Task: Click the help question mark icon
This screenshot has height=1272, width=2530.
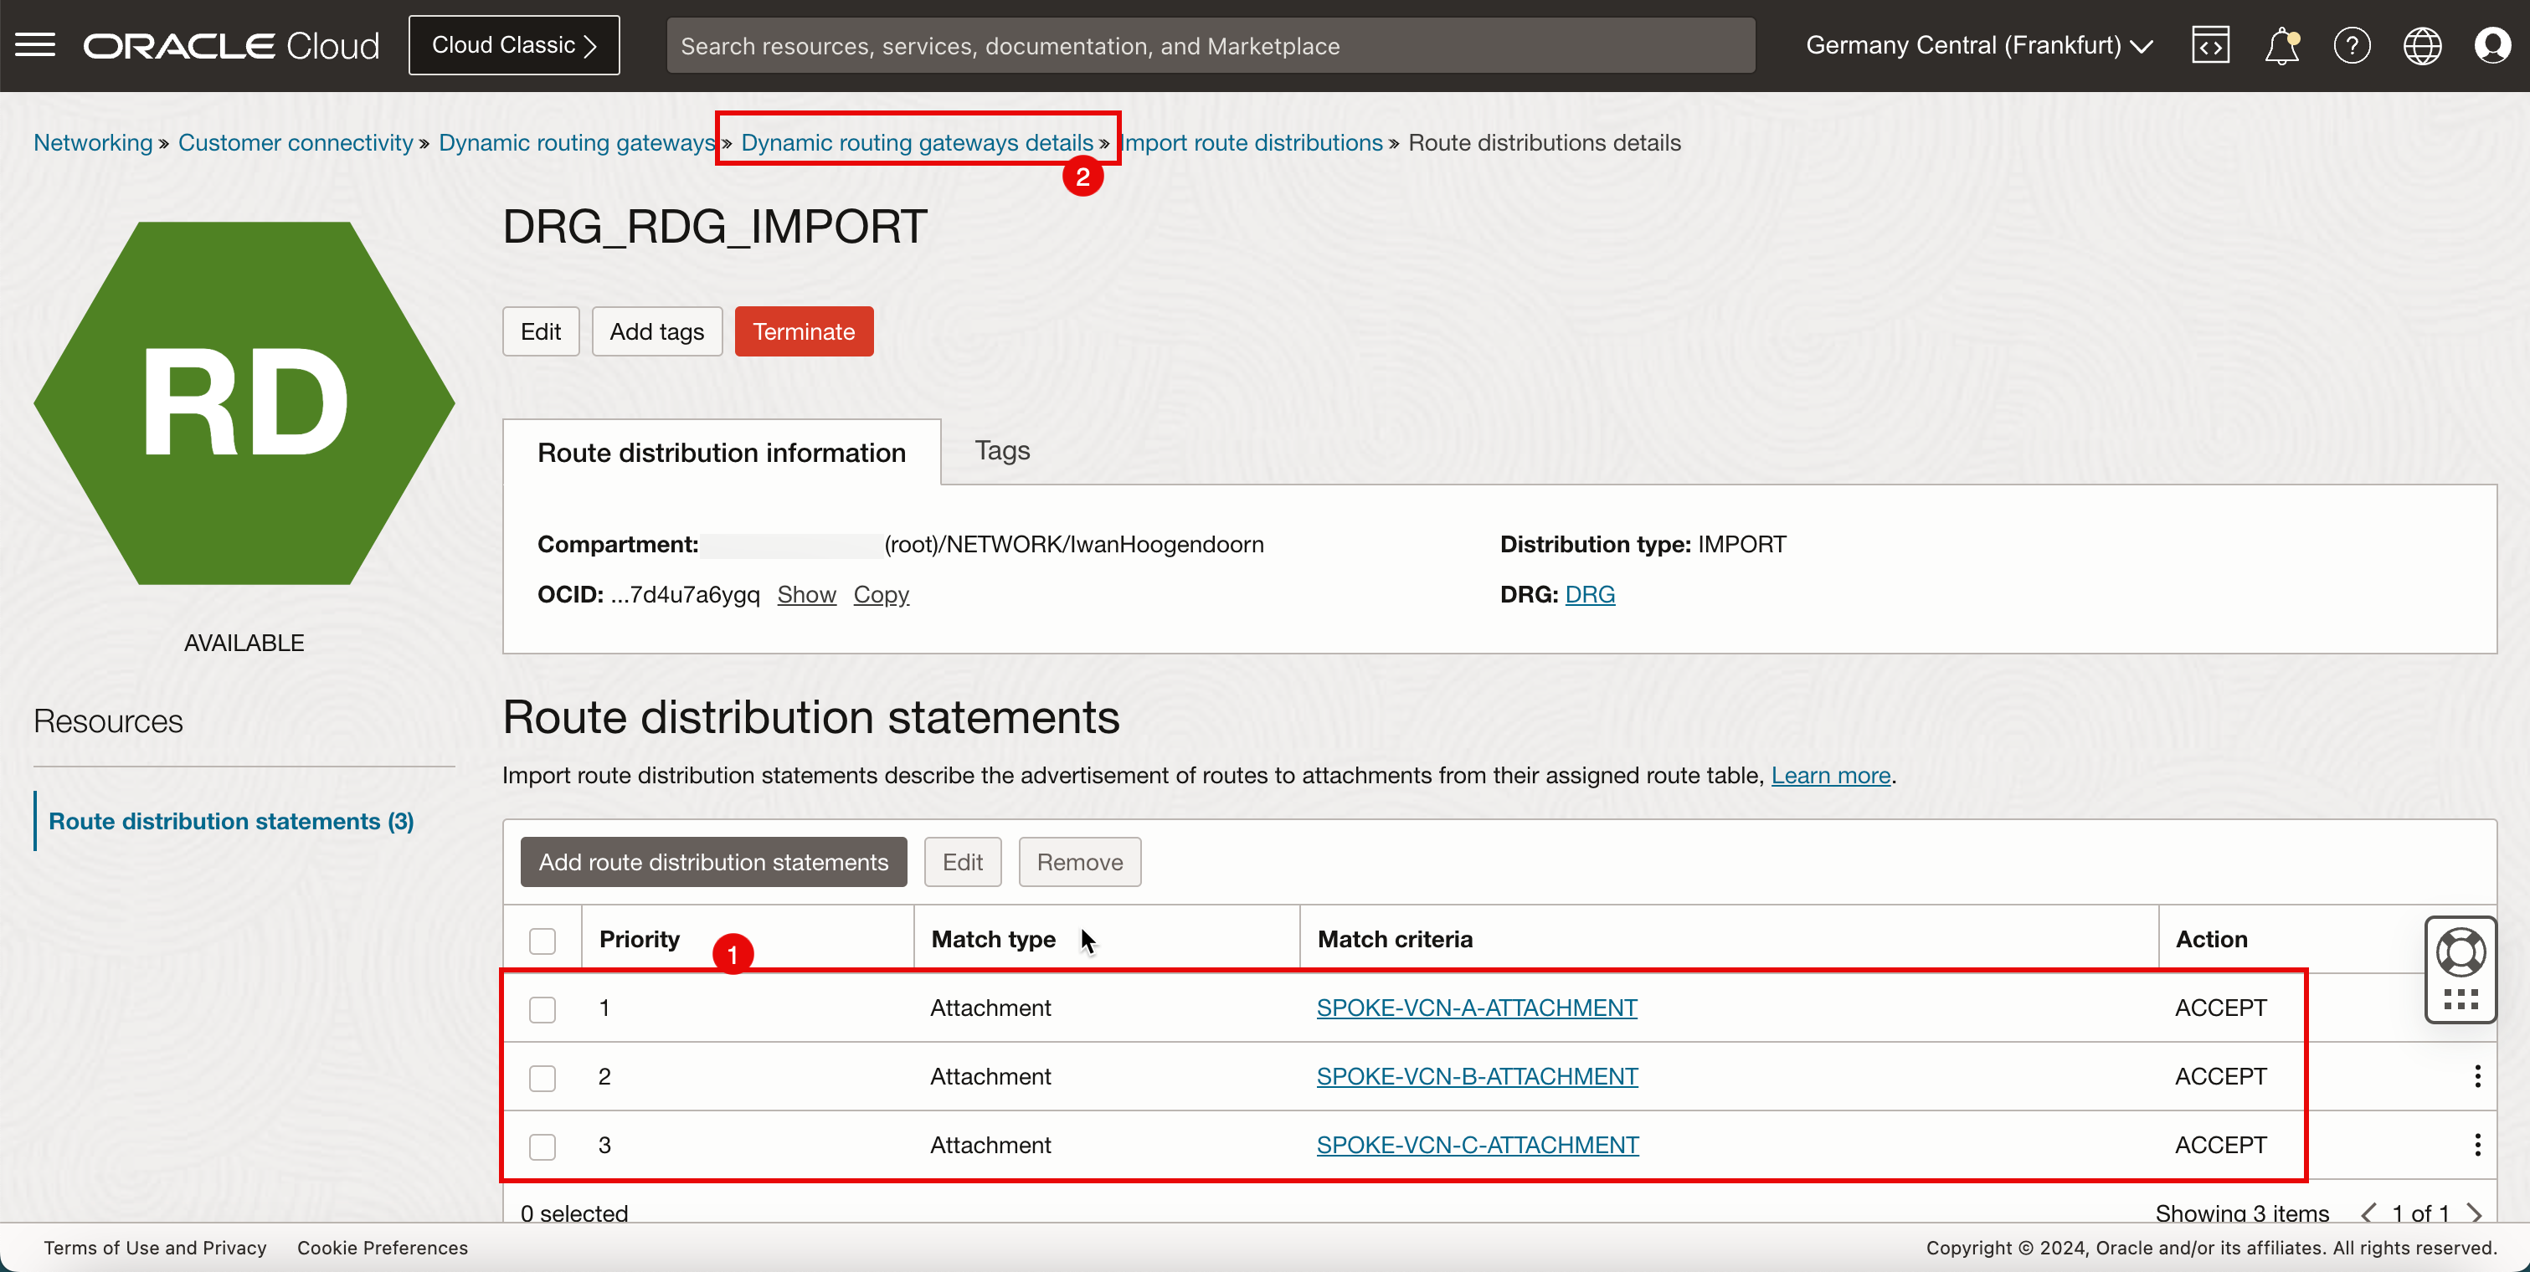Action: [x=2352, y=45]
